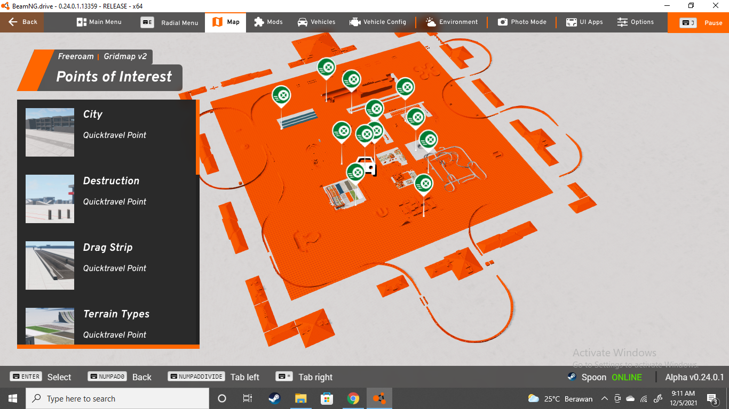729x409 pixels.
Task: Click the Tab left control hint
Action: coord(213,377)
